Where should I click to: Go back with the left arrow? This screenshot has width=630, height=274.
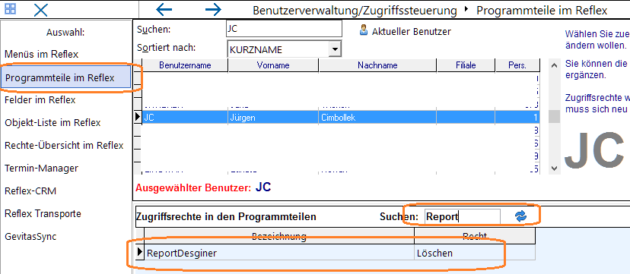click(164, 10)
